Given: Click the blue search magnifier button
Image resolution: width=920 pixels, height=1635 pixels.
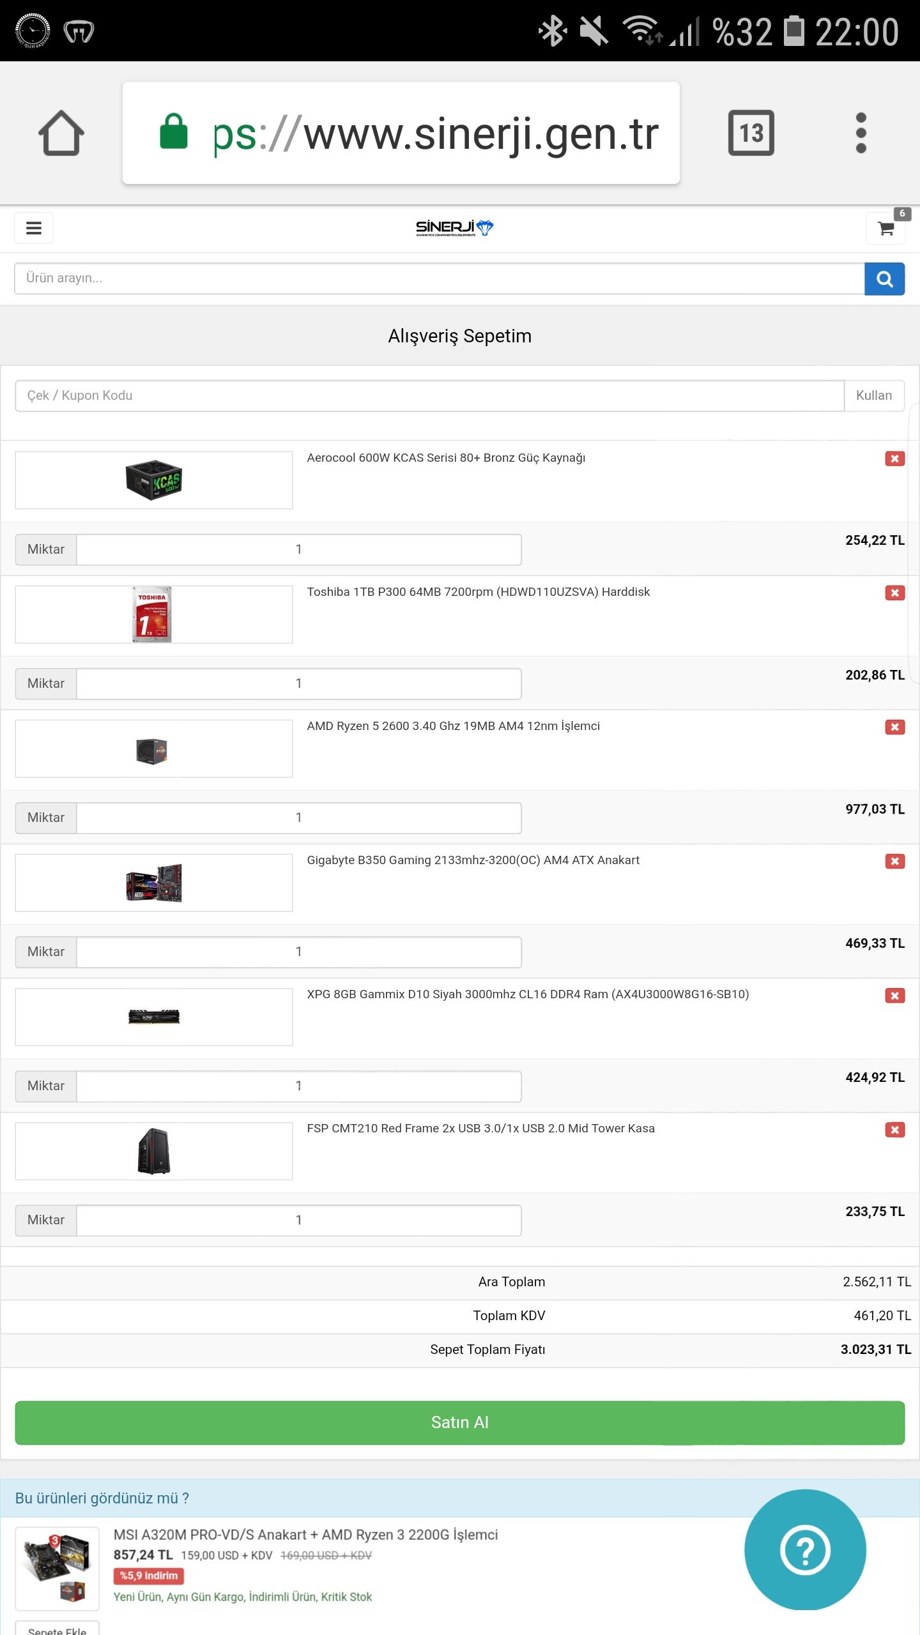Looking at the screenshot, I should 884,278.
